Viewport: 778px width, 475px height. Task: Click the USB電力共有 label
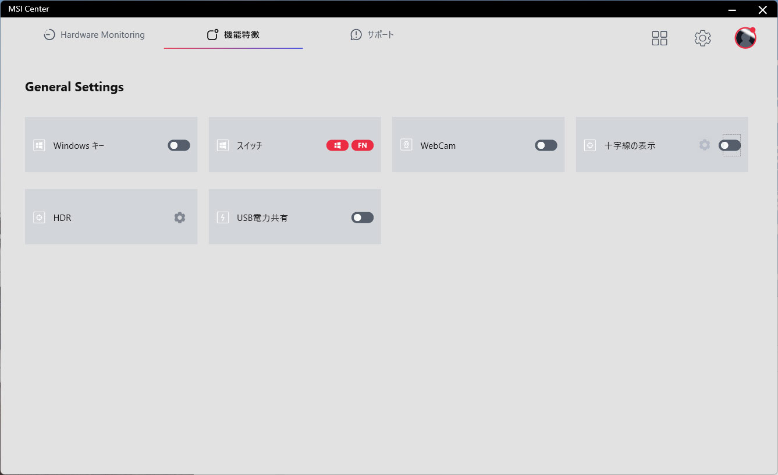click(262, 218)
